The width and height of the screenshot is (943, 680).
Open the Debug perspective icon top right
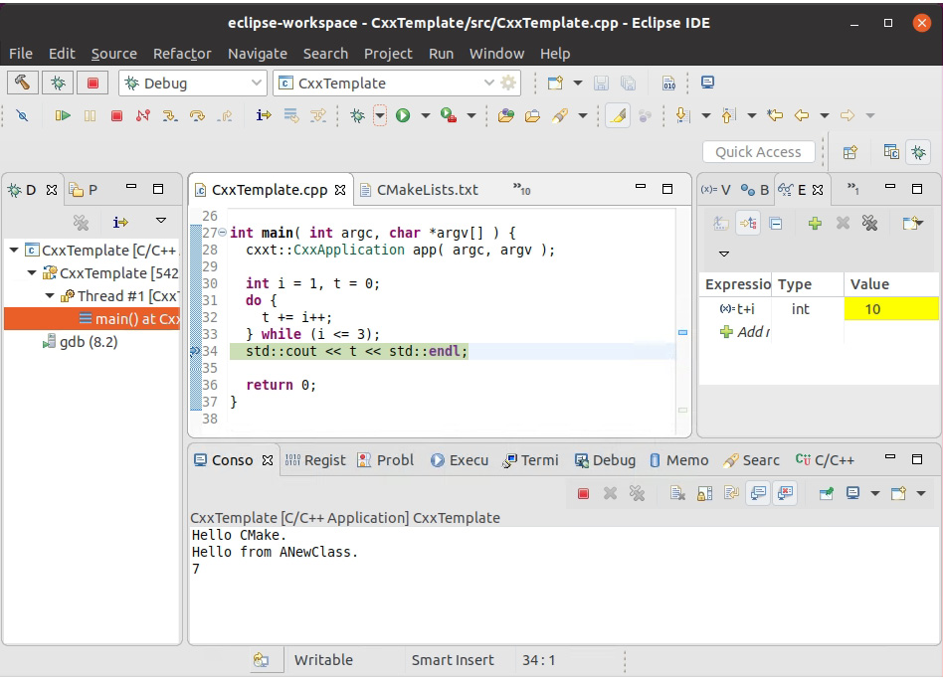[918, 151]
